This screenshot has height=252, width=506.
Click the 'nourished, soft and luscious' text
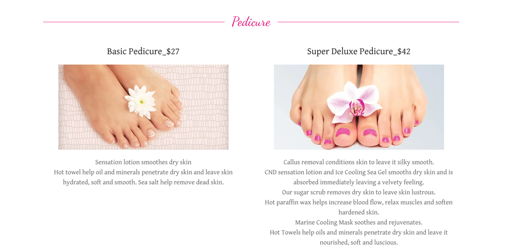[x=359, y=242]
